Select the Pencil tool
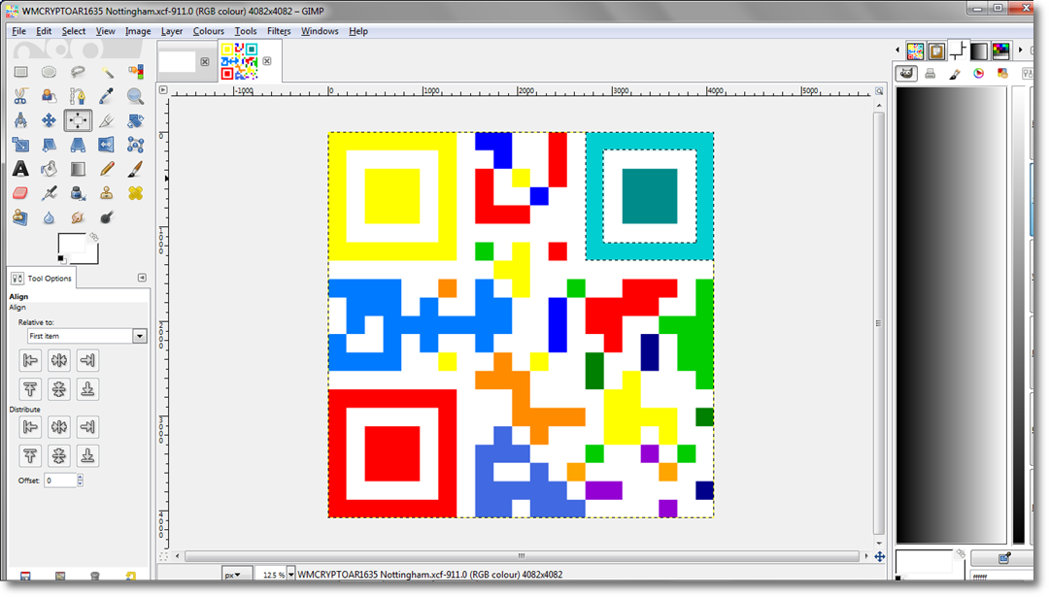Image resolution: width=1049 pixels, height=597 pixels. pyautogui.click(x=107, y=169)
